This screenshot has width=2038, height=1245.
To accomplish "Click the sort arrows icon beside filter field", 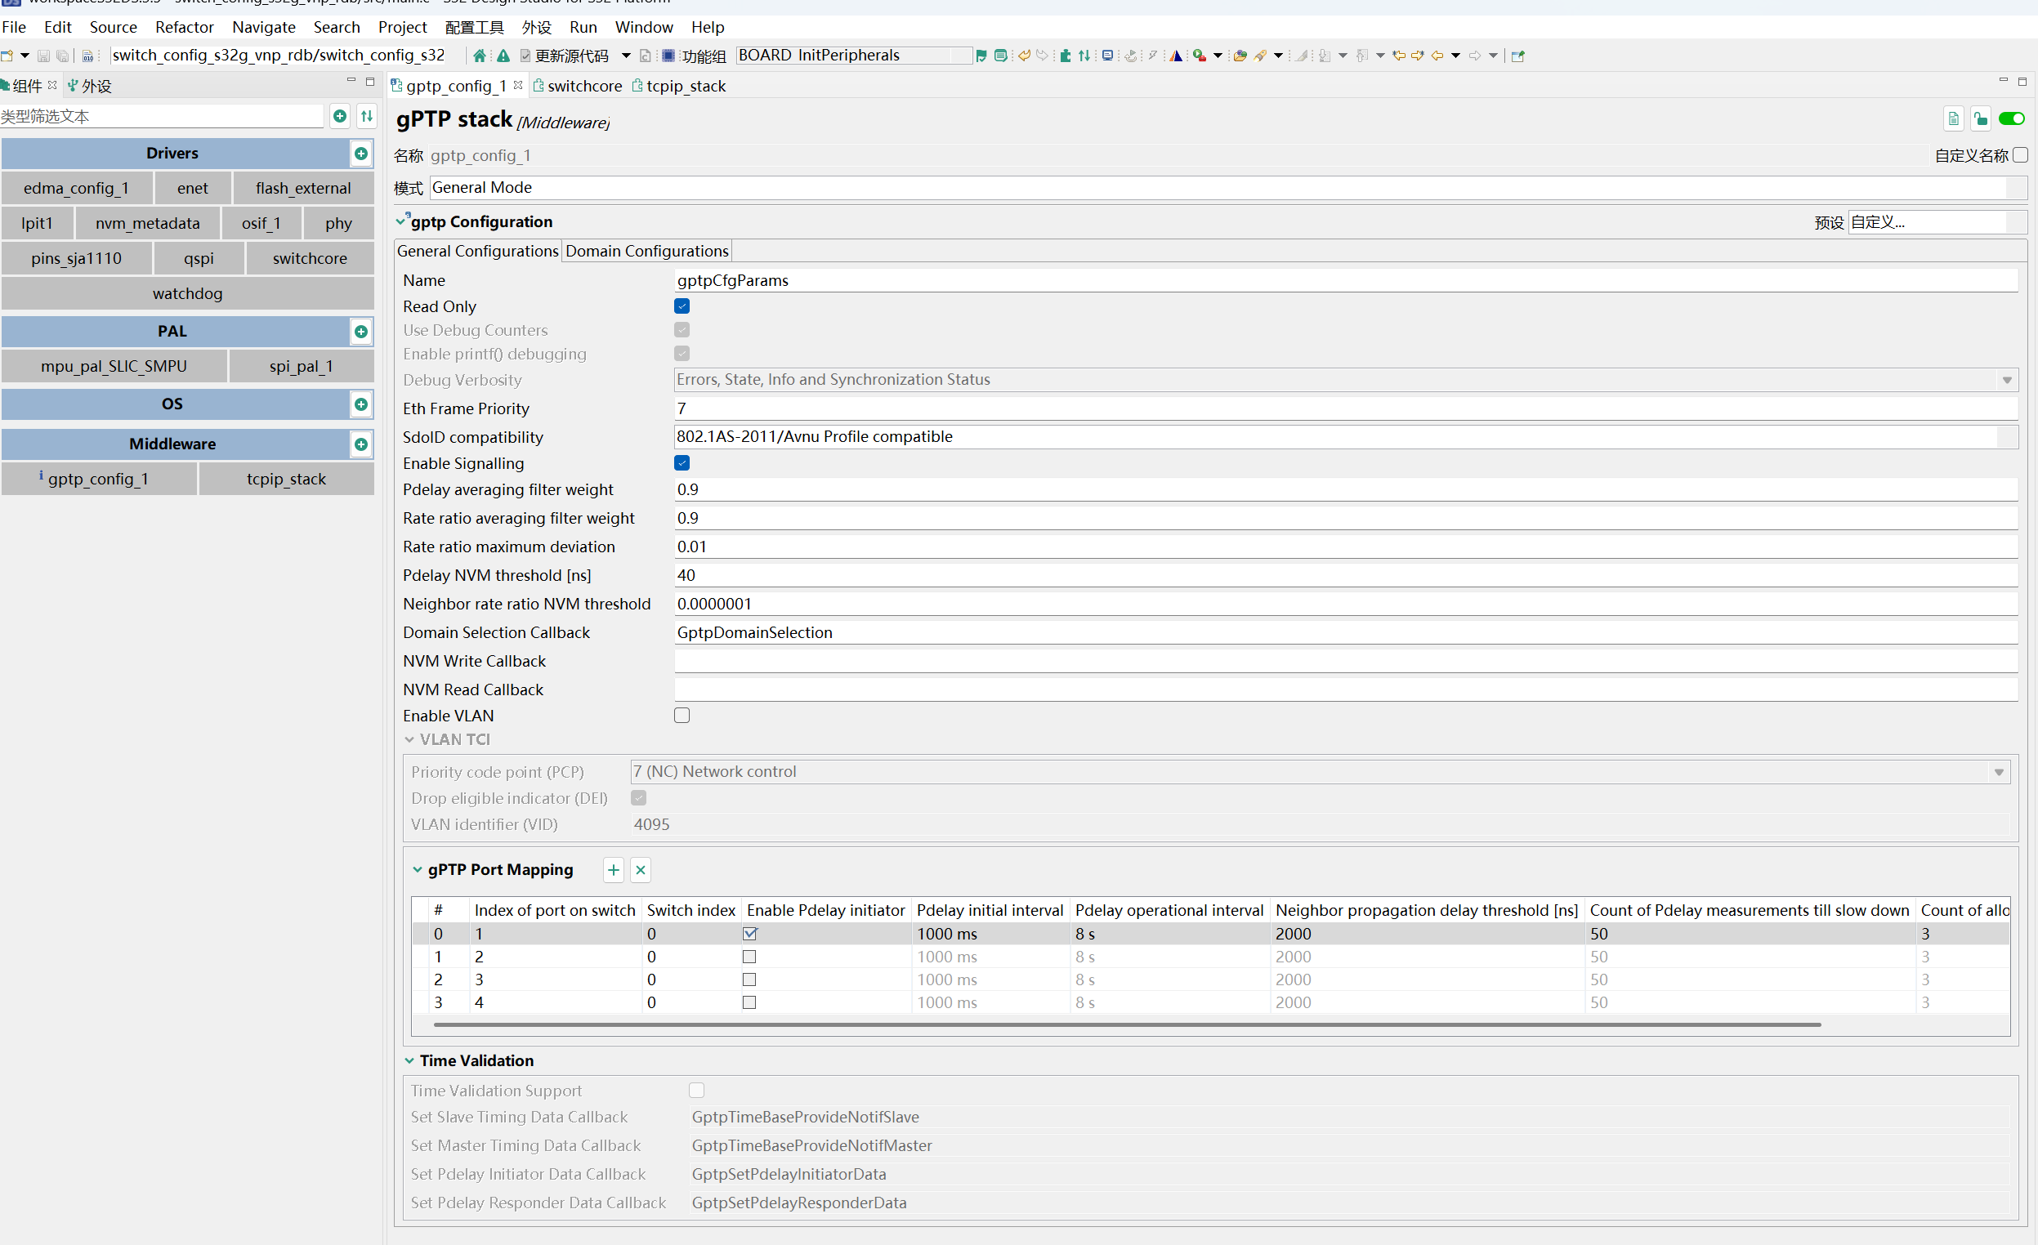I will pos(366,117).
